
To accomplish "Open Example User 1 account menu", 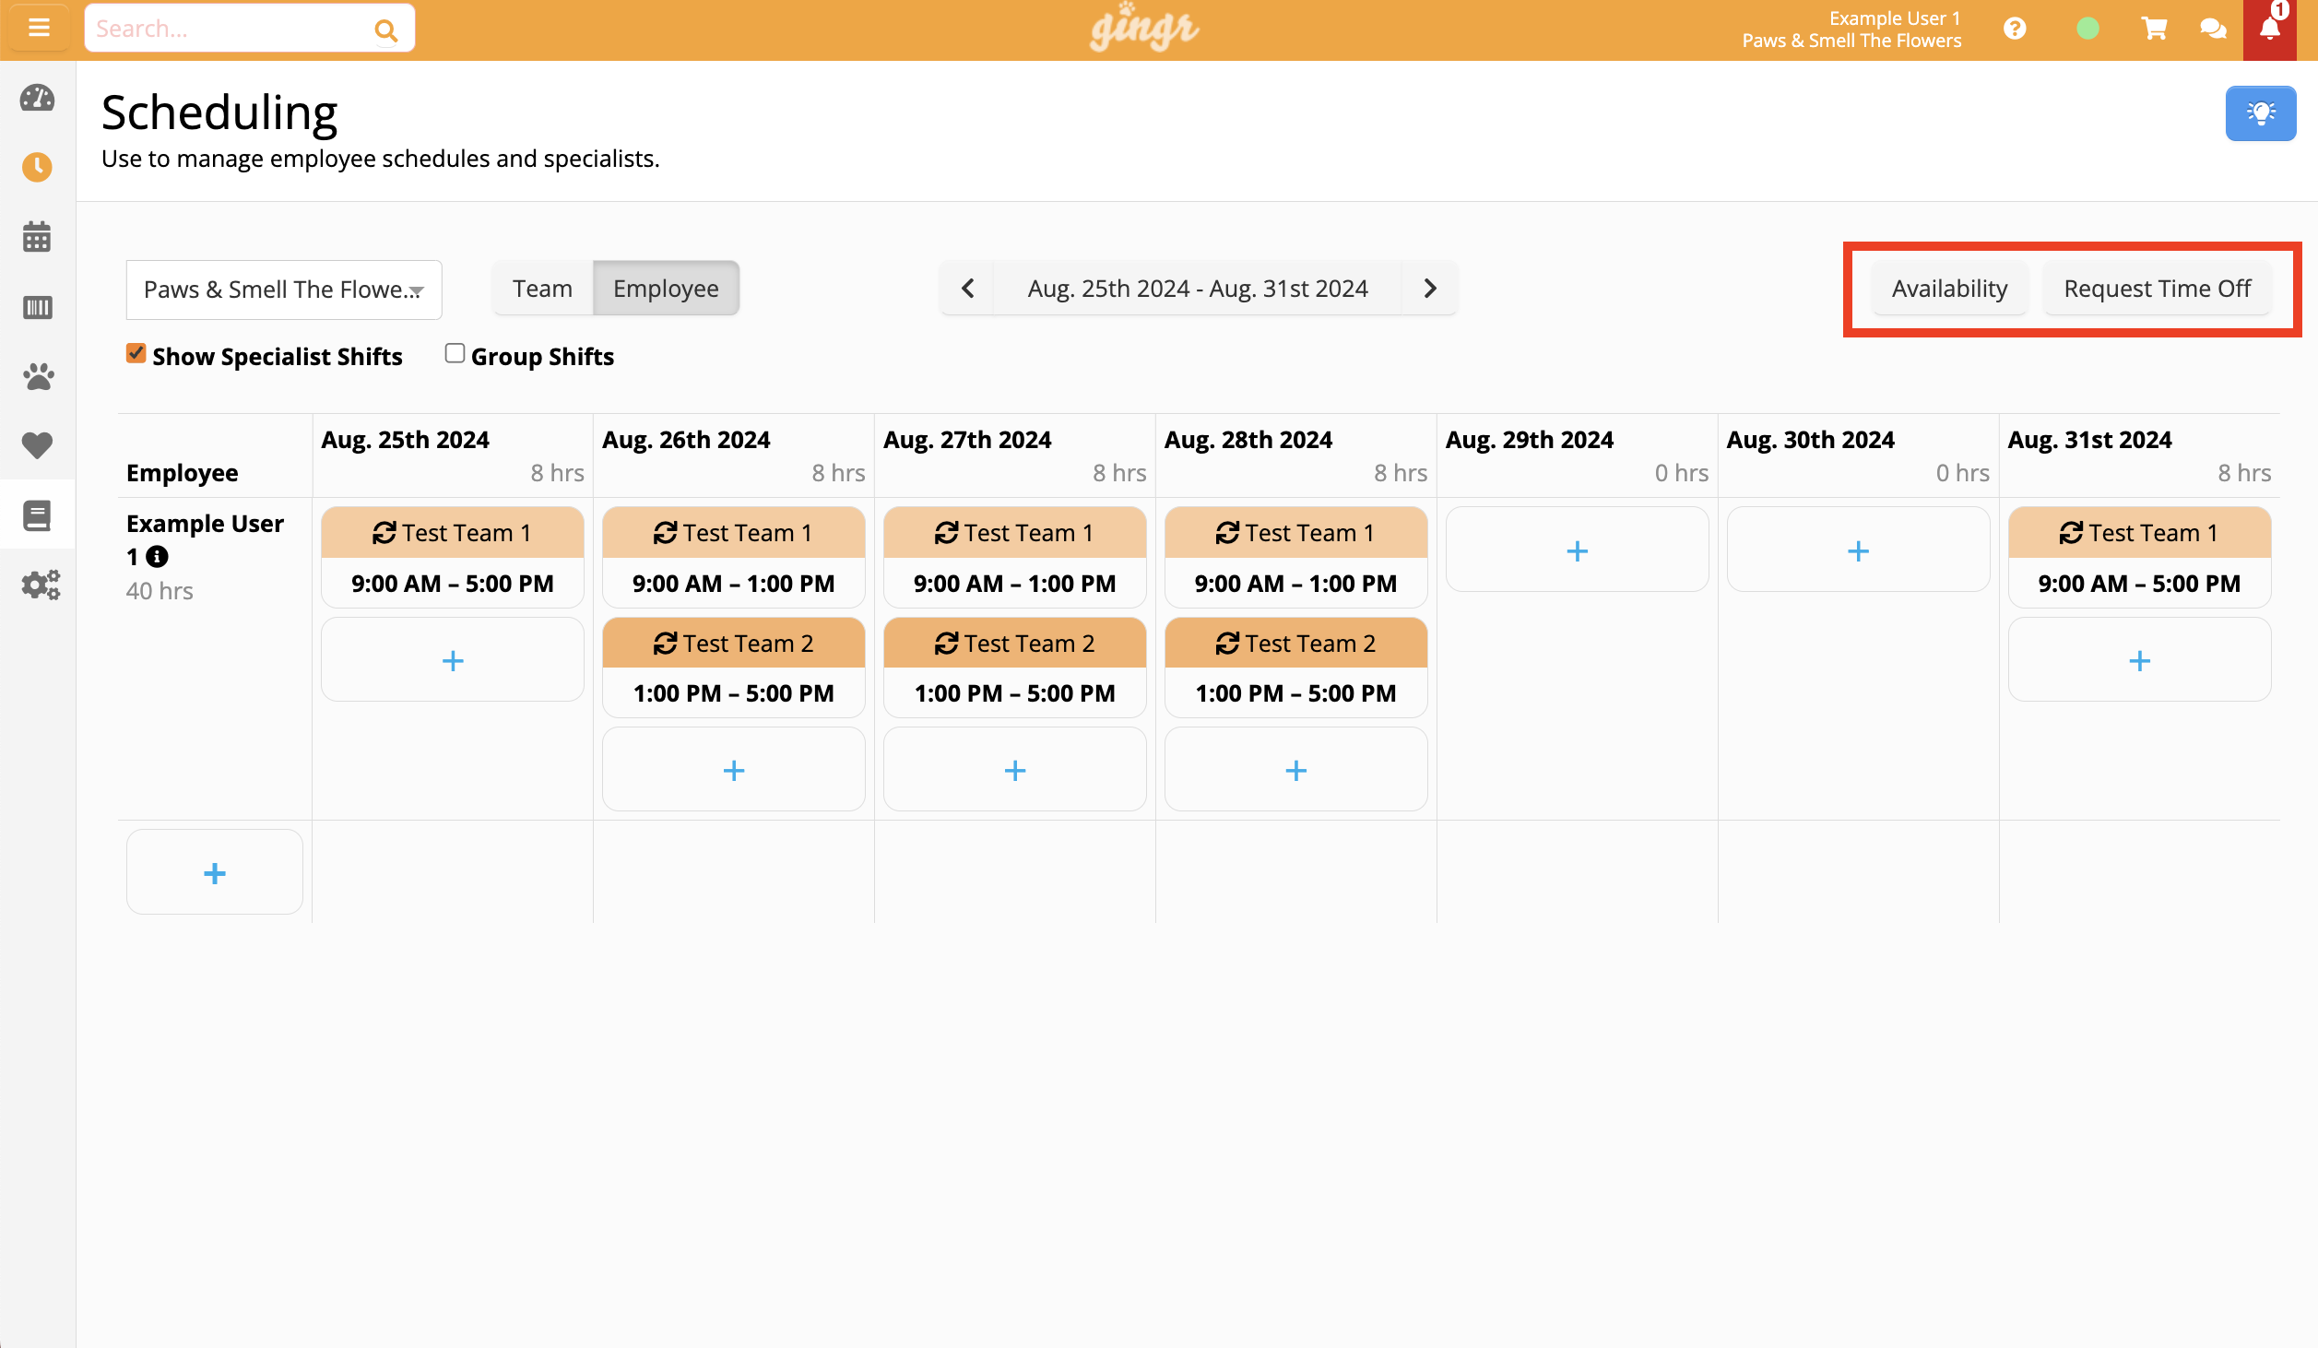I will tap(1851, 30).
